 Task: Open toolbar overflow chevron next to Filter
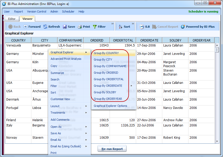coord(113,24)
